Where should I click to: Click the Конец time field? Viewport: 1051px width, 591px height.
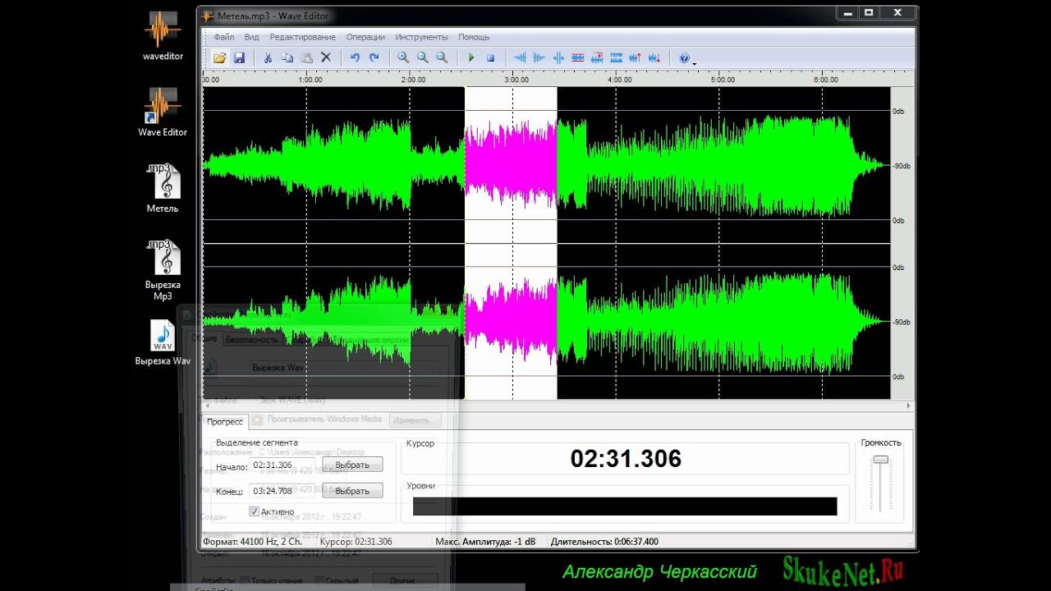283,491
